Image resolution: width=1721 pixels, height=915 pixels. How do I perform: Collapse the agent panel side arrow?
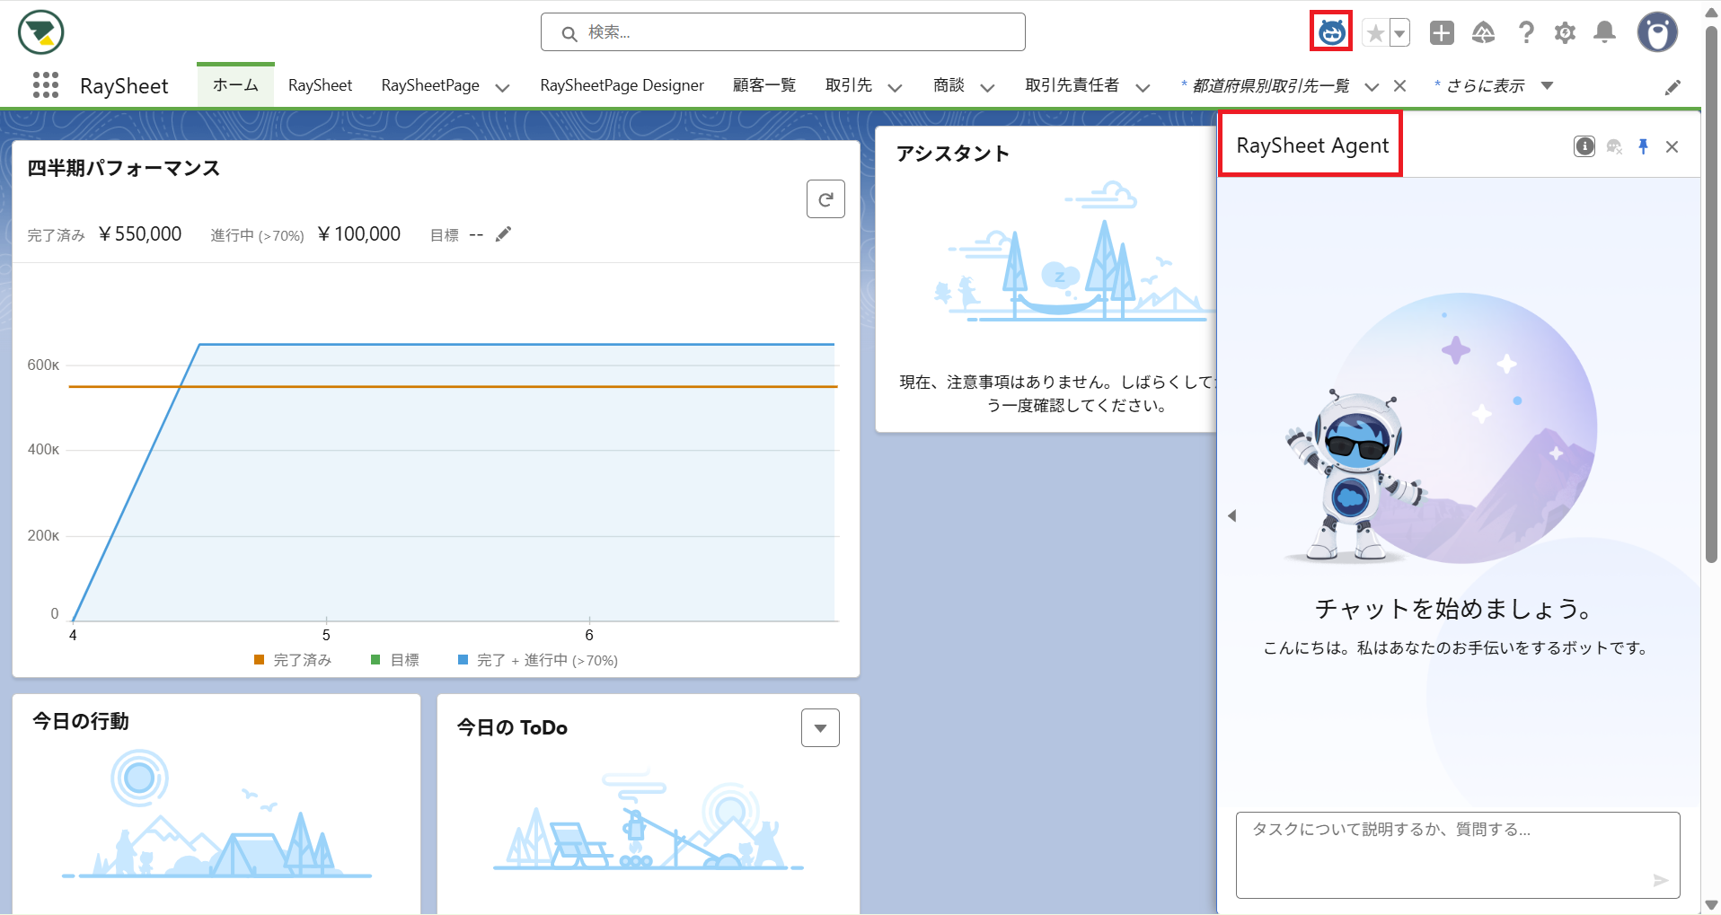click(1232, 515)
